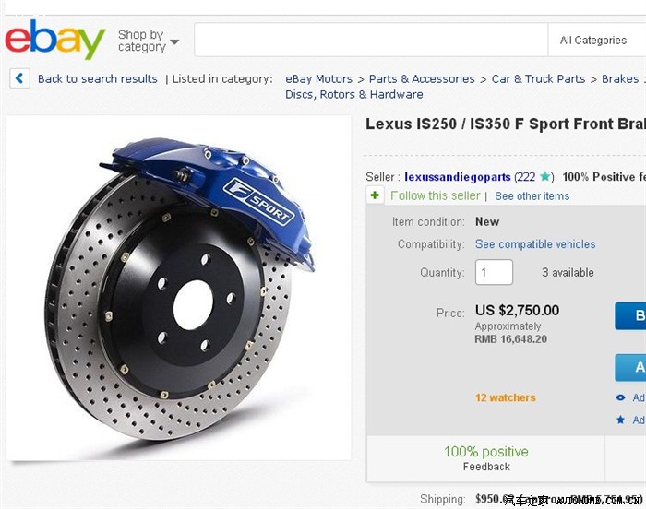Viewport: 646px width, 509px height.
Task: Click the blue star collection icon
Action: pyautogui.click(x=620, y=420)
